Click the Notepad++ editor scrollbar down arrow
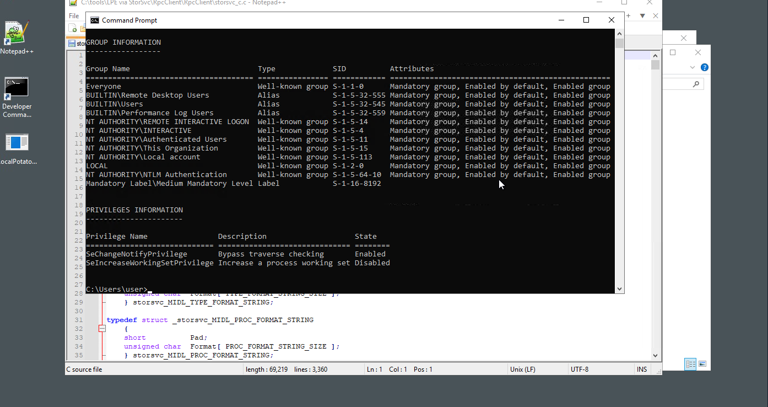Screen dimensions: 768x407 [x=655, y=356]
